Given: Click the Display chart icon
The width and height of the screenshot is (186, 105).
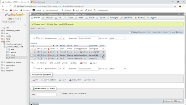Looking at the screenshot, I should (x=70, y=80).
